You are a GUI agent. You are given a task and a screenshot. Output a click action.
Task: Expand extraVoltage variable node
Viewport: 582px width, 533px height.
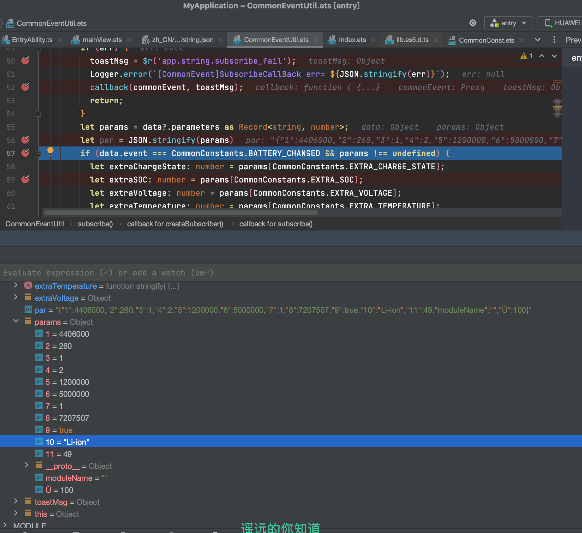click(x=16, y=297)
